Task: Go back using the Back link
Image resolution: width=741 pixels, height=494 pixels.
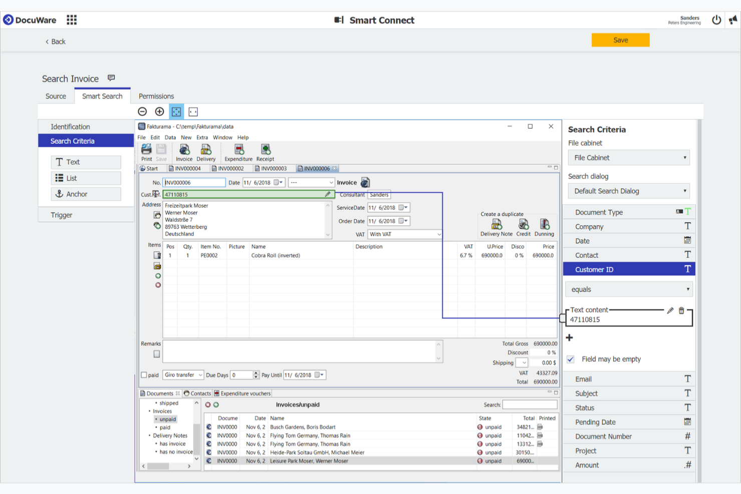Action: point(55,42)
